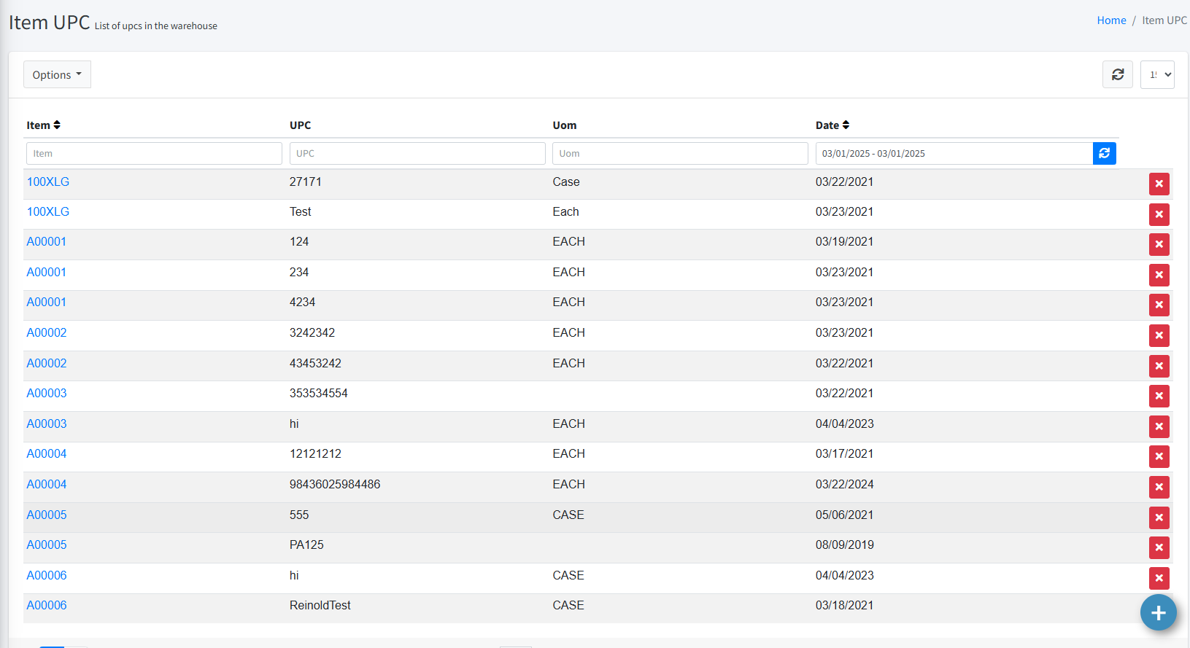
Task: Focus the UPC filter text box
Action: (x=417, y=153)
